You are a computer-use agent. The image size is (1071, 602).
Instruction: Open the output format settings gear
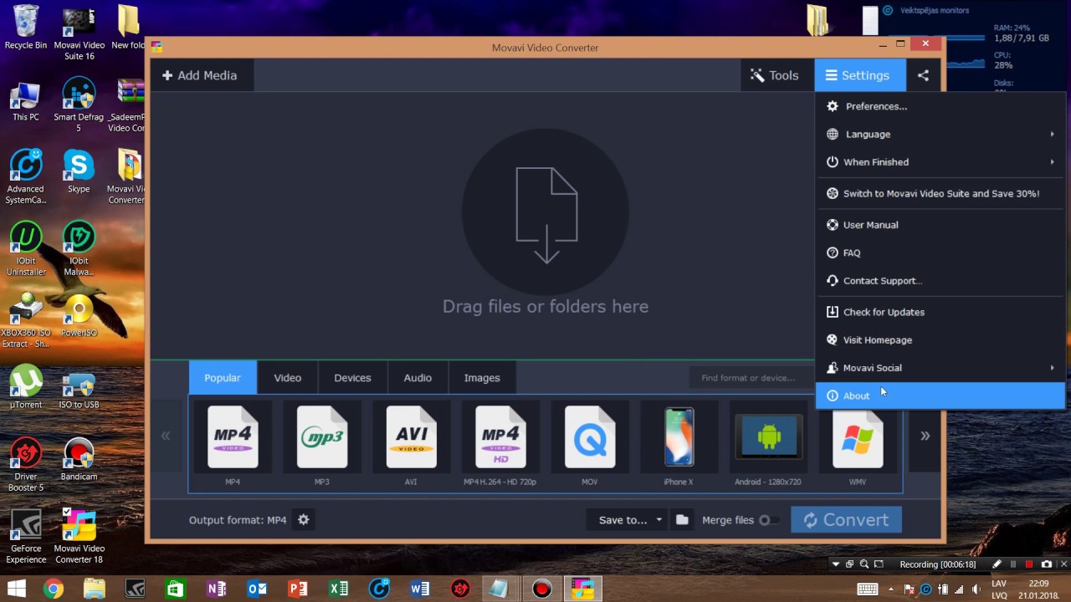coord(304,520)
